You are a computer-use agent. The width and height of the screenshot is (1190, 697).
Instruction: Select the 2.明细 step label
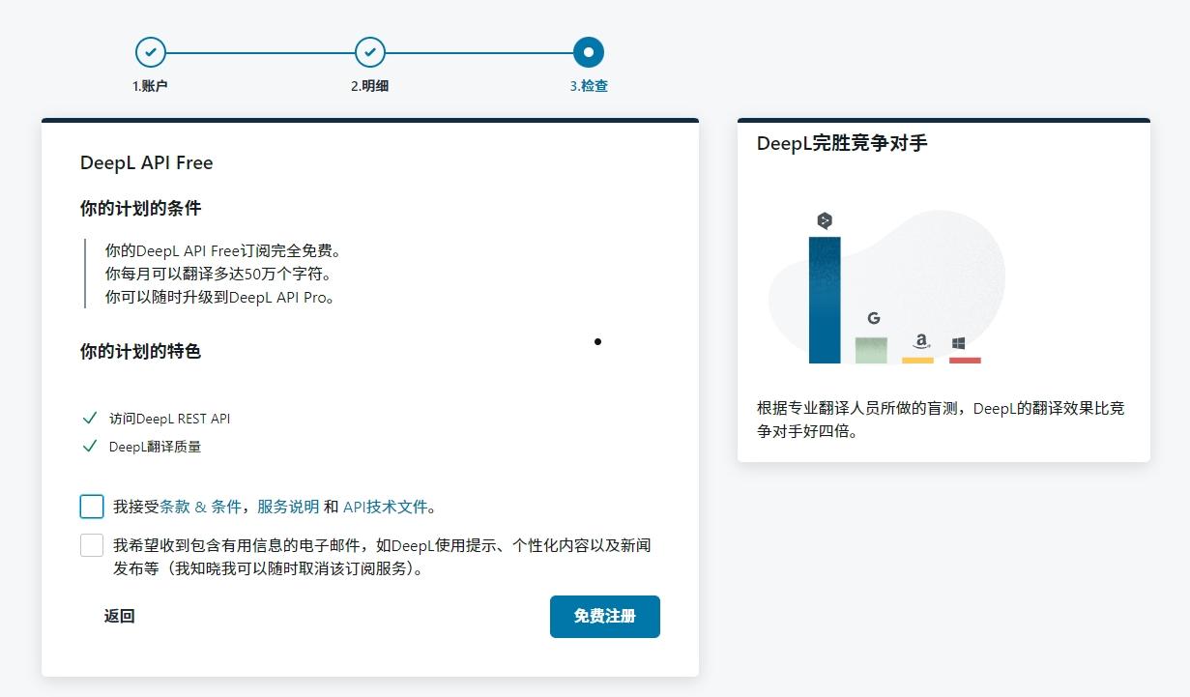tap(369, 86)
